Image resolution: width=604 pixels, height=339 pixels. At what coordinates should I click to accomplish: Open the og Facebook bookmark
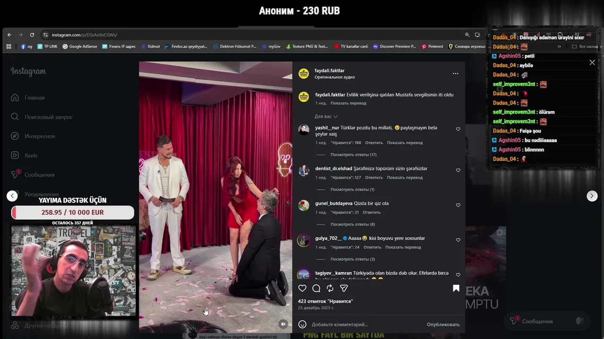26,47
